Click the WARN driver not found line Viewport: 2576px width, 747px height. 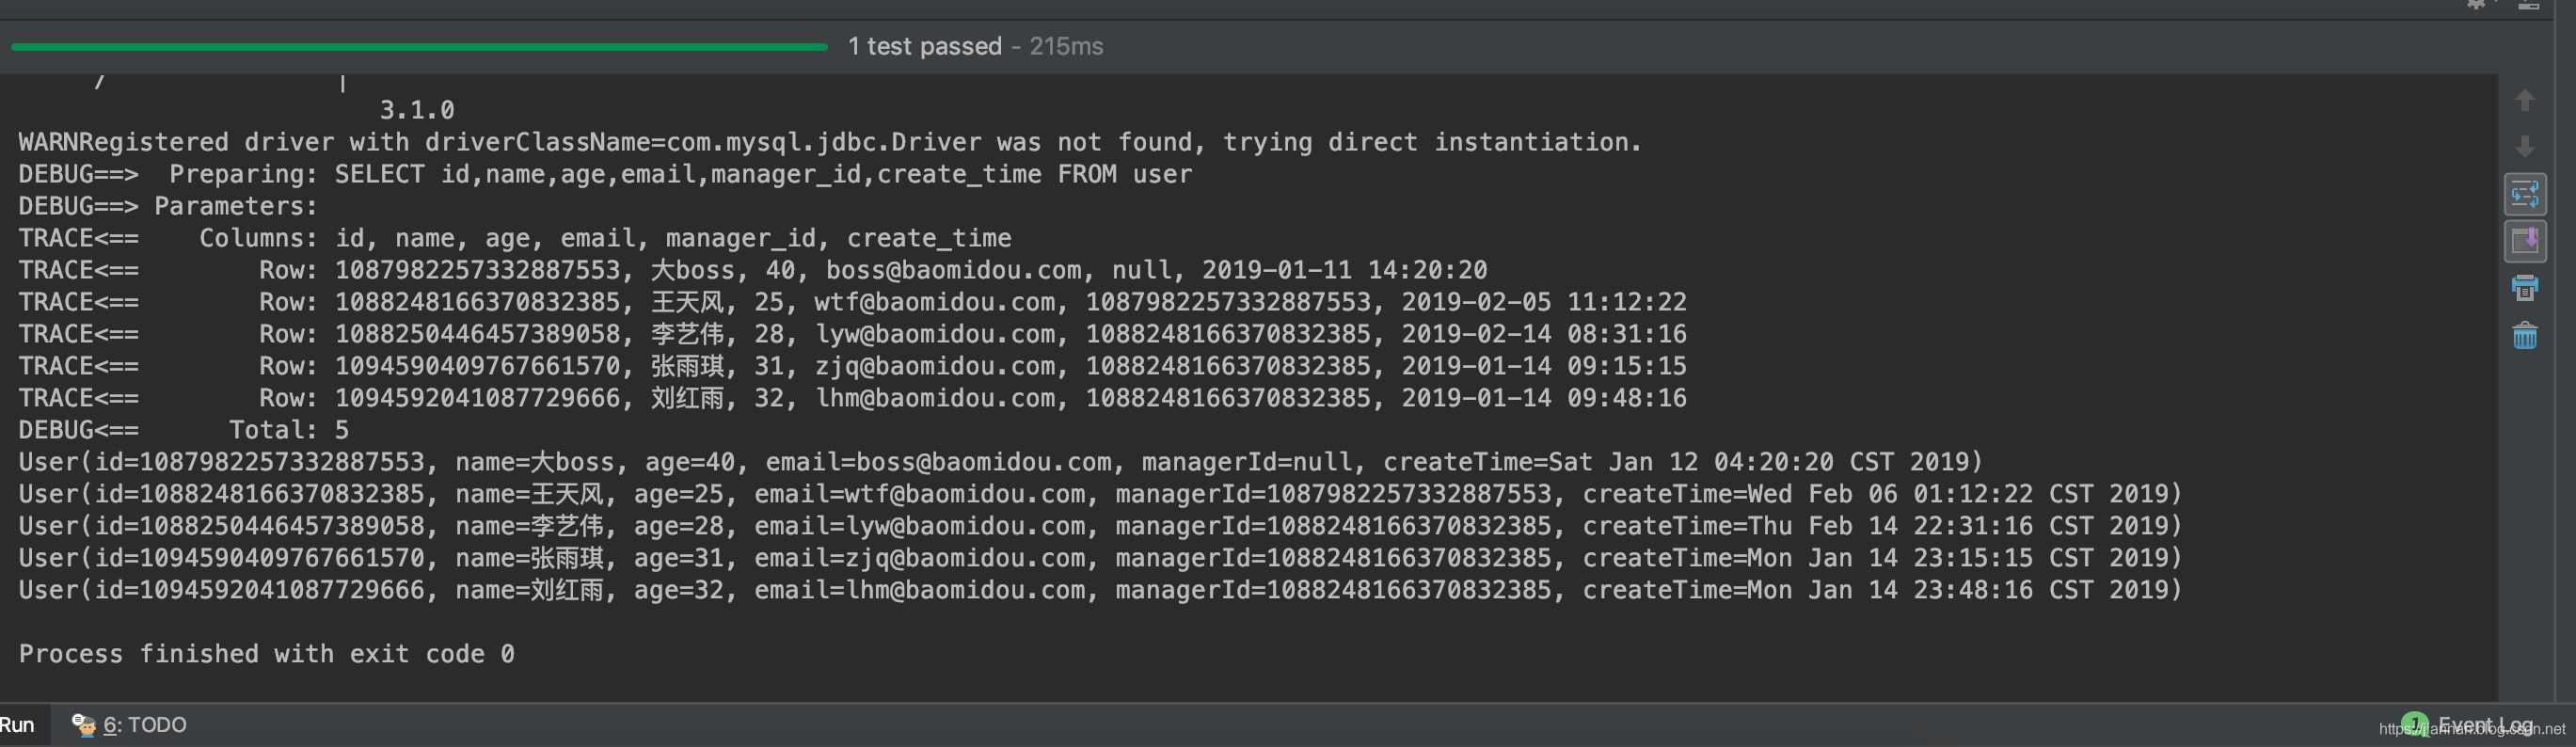(x=830, y=142)
